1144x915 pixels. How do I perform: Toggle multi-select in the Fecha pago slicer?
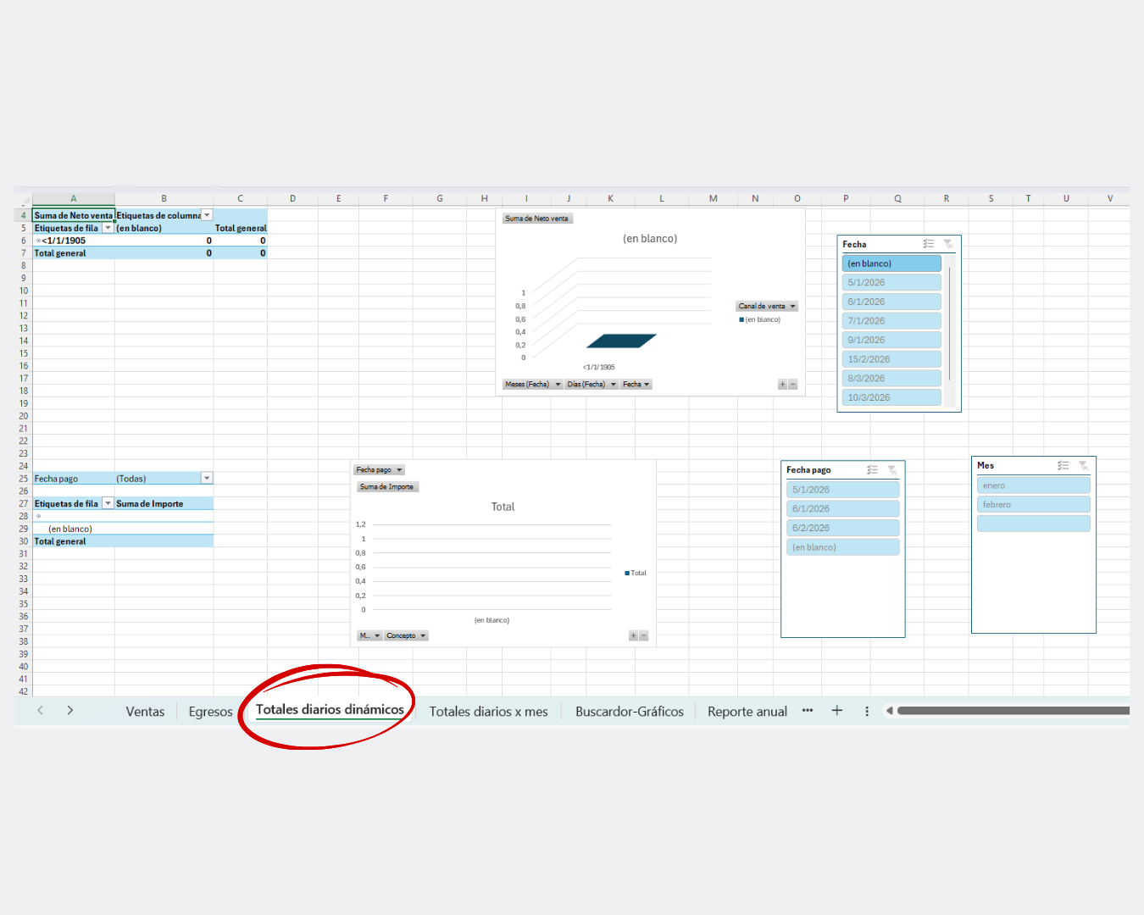873,469
